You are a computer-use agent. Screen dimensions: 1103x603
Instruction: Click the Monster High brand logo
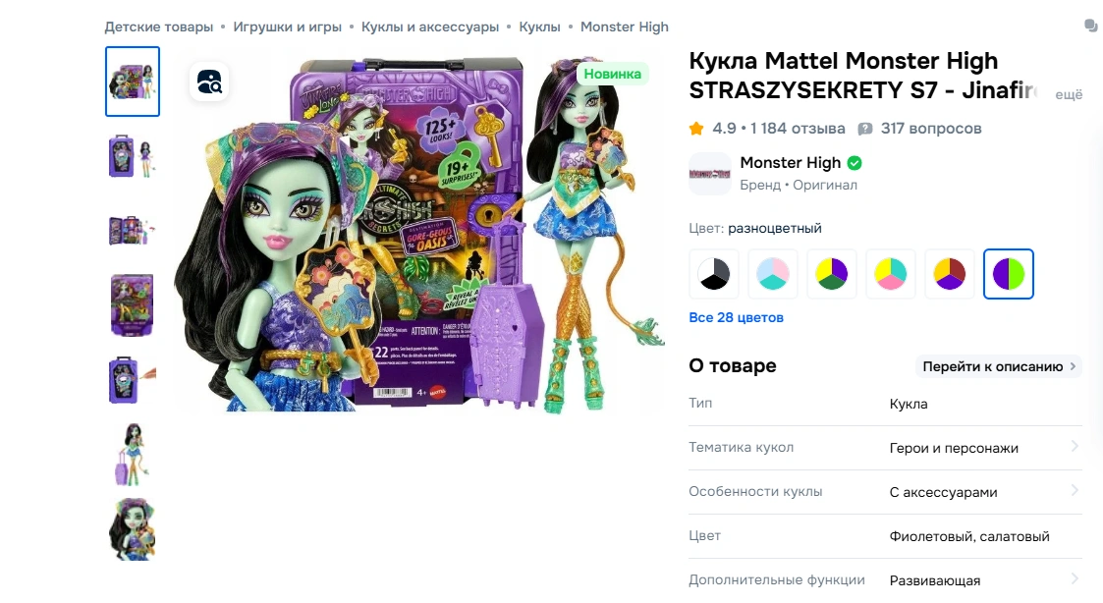(710, 173)
